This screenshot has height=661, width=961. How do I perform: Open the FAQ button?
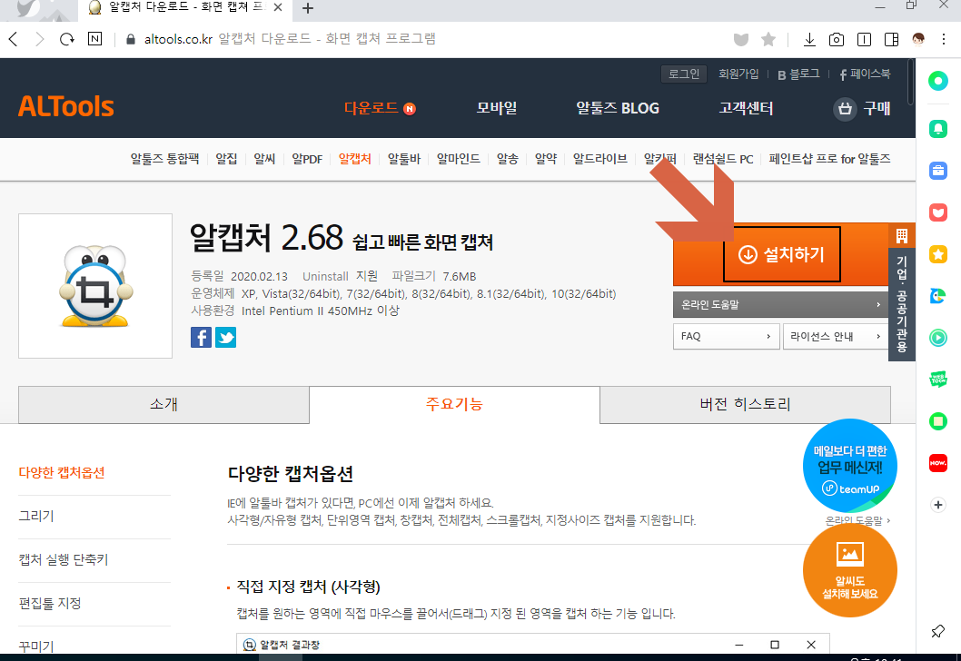click(727, 336)
